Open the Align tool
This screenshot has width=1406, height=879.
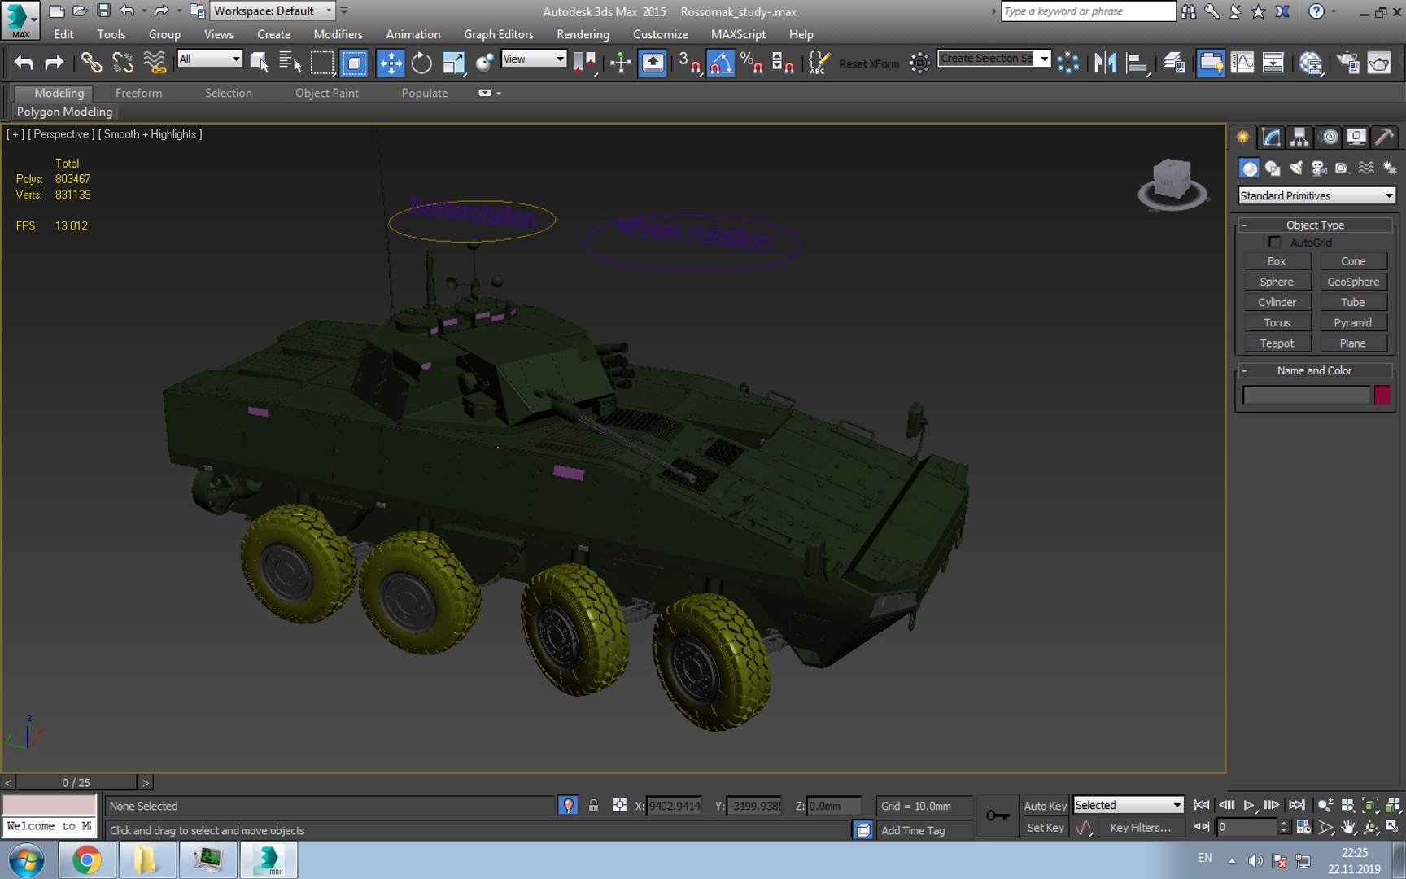click(x=1137, y=63)
